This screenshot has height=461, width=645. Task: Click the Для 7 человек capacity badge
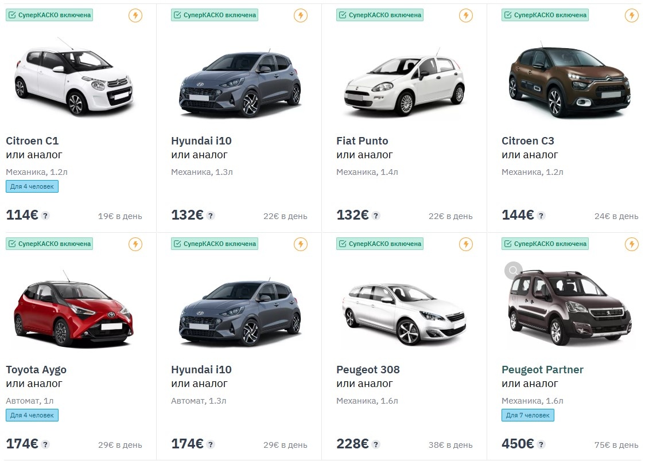click(527, 415)
